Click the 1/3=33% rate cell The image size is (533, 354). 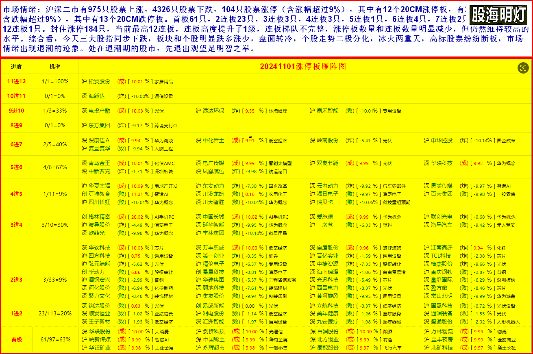pyautogui.click(x=55, y=111)
